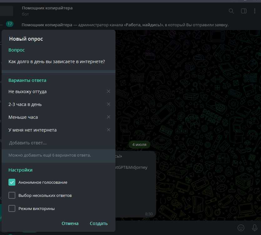Delete the 'У меня нет интернета' option

click(108, 130)
